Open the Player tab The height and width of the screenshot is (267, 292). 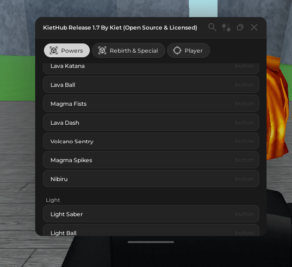pyautogui.click(x=188, y=50)
